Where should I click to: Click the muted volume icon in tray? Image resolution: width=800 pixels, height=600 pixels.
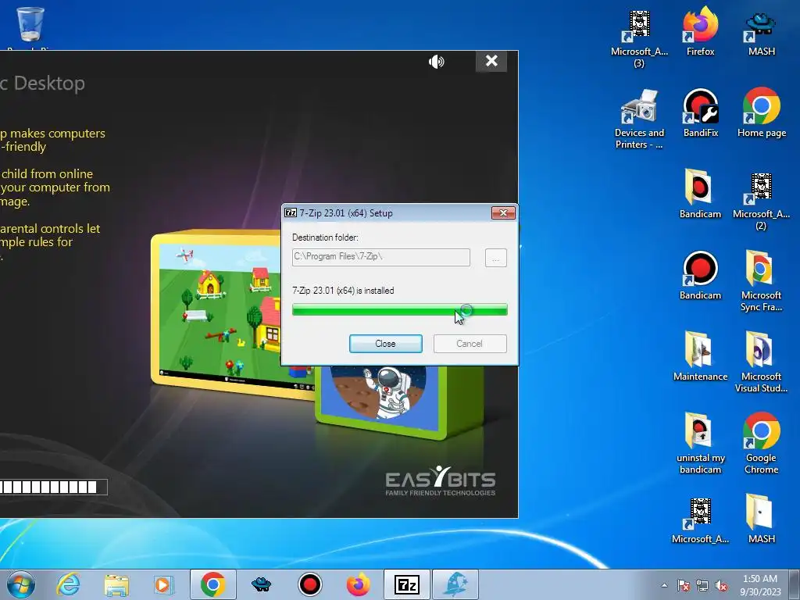(x=721, y=586)
